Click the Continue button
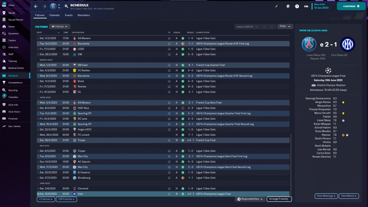The image size is (368, 207). click(x=351, y=6)
